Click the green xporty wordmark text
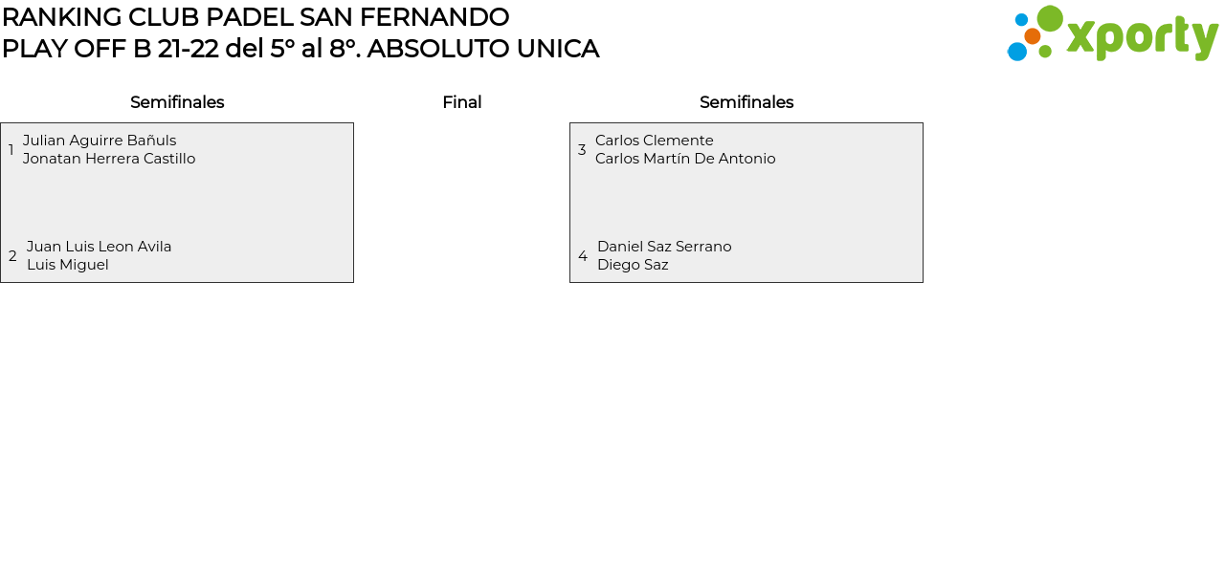 (x=1142, y=37)
